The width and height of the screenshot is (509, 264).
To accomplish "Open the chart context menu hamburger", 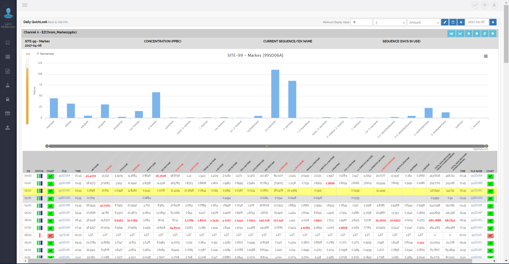I will click(x=486, y=56).
